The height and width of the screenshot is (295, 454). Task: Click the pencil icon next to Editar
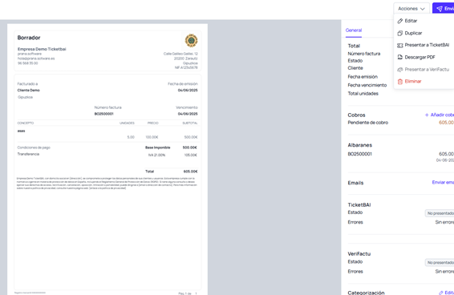click(x=399, y=21)
